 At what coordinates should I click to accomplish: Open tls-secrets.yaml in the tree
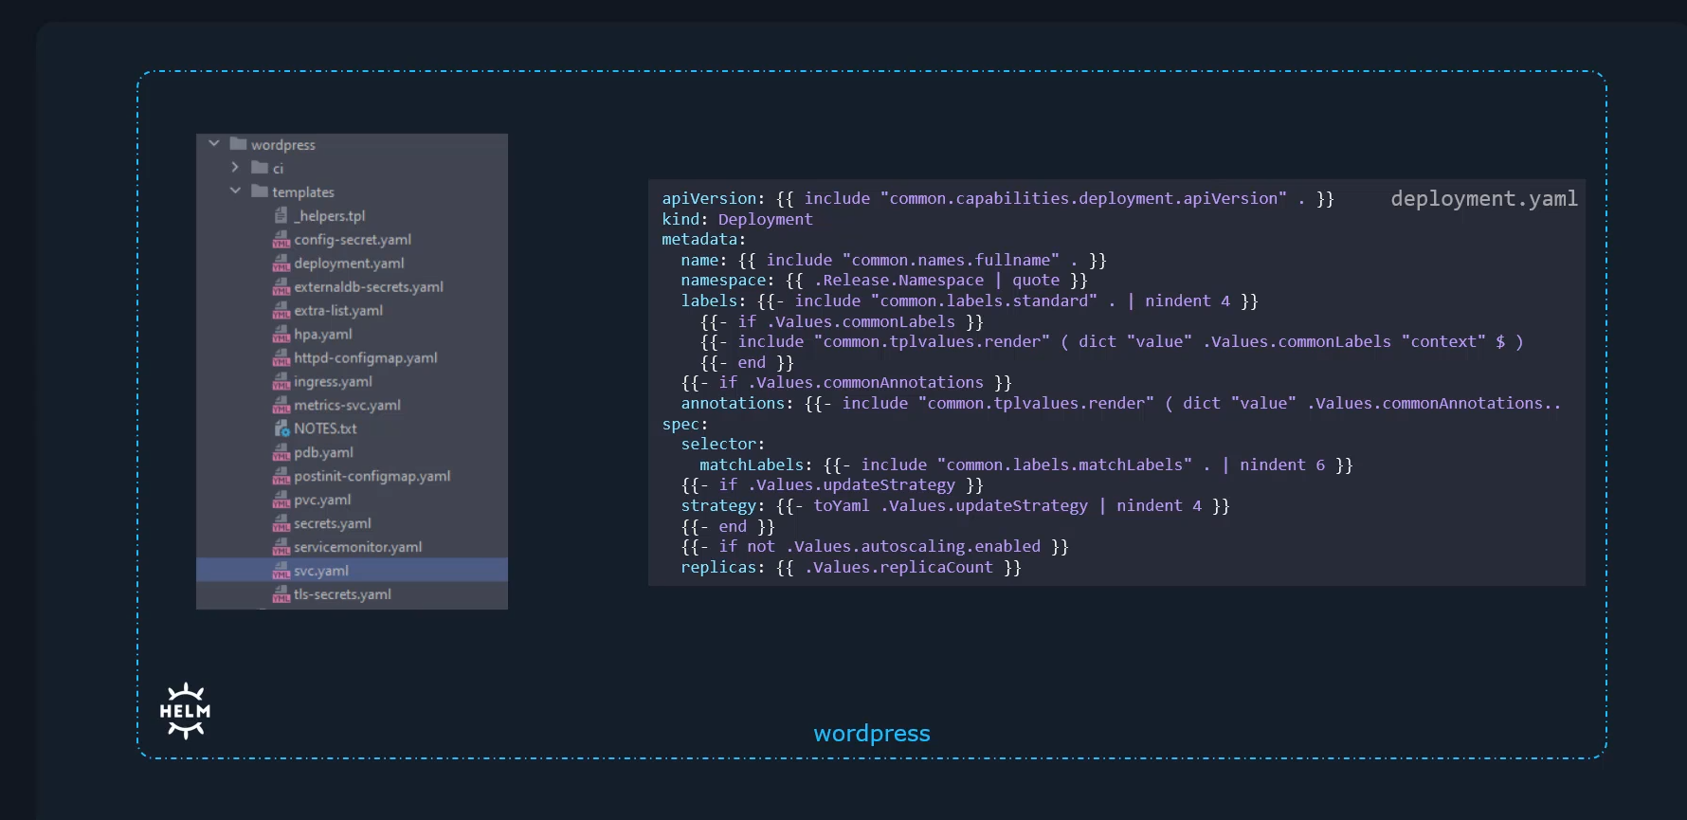coord(342,594)
